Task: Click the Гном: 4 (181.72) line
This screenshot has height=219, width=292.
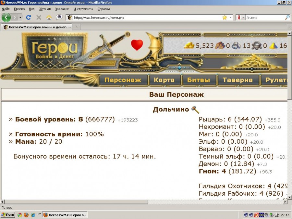Action: 227,171
